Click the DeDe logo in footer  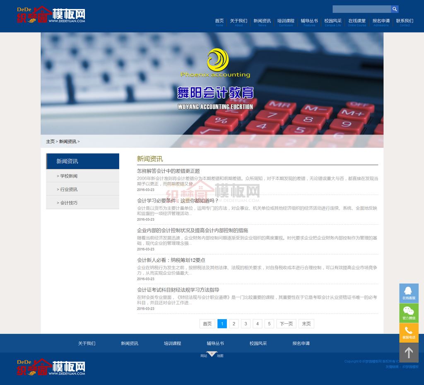point(51,367)
